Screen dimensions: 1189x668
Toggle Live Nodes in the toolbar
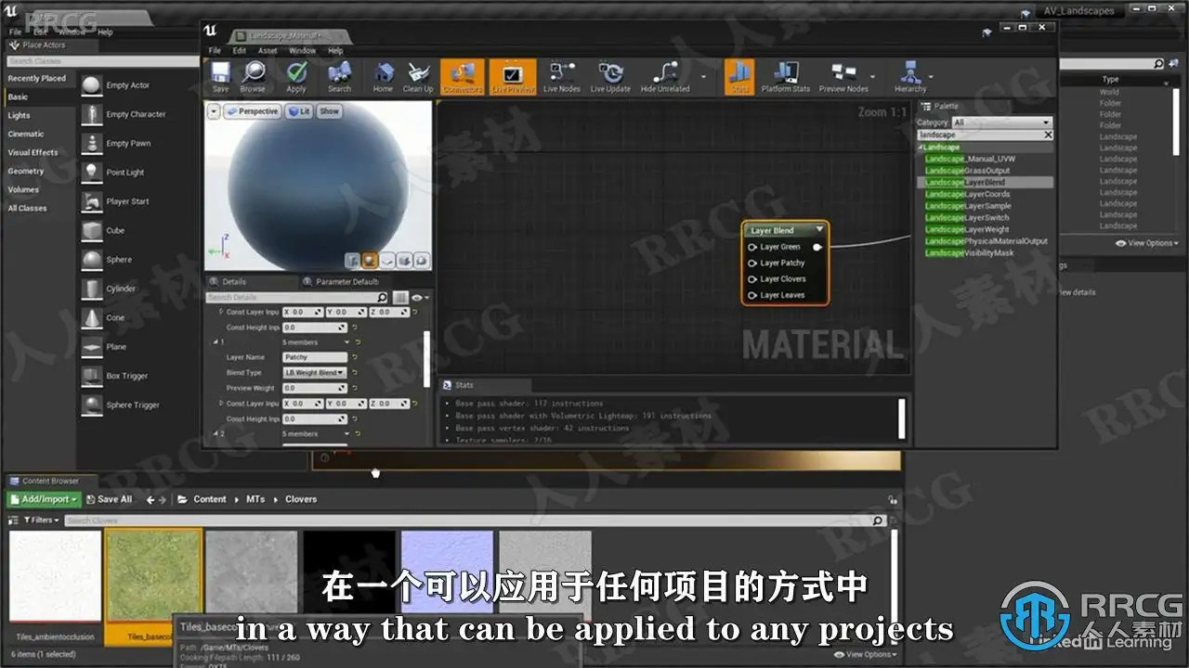pos(562,77)
